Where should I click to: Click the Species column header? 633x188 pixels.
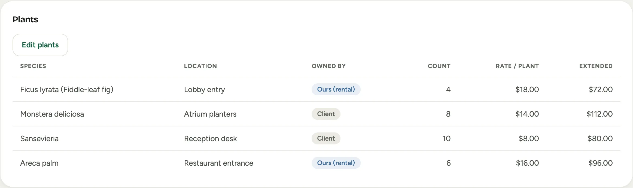[33, 66]
